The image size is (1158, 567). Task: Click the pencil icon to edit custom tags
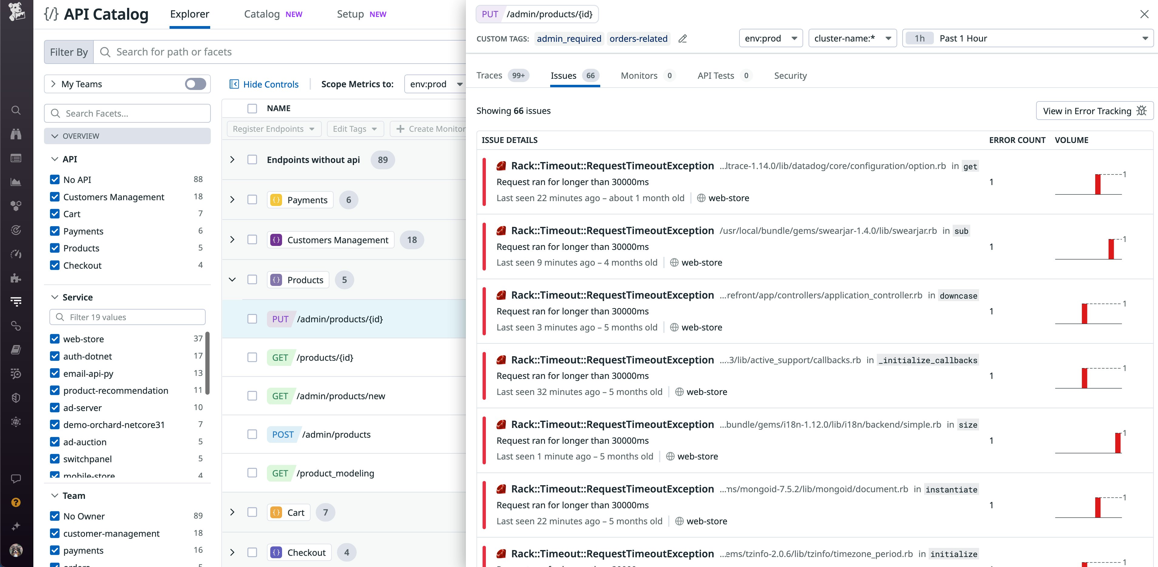[x=682, y=38]
